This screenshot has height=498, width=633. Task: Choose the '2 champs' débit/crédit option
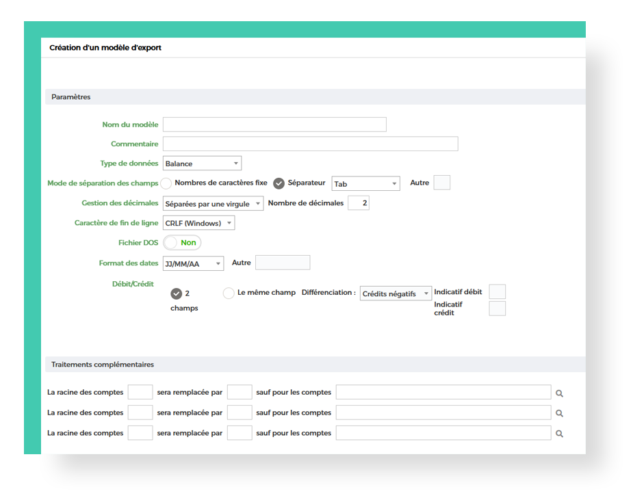(x=177, y=293)
